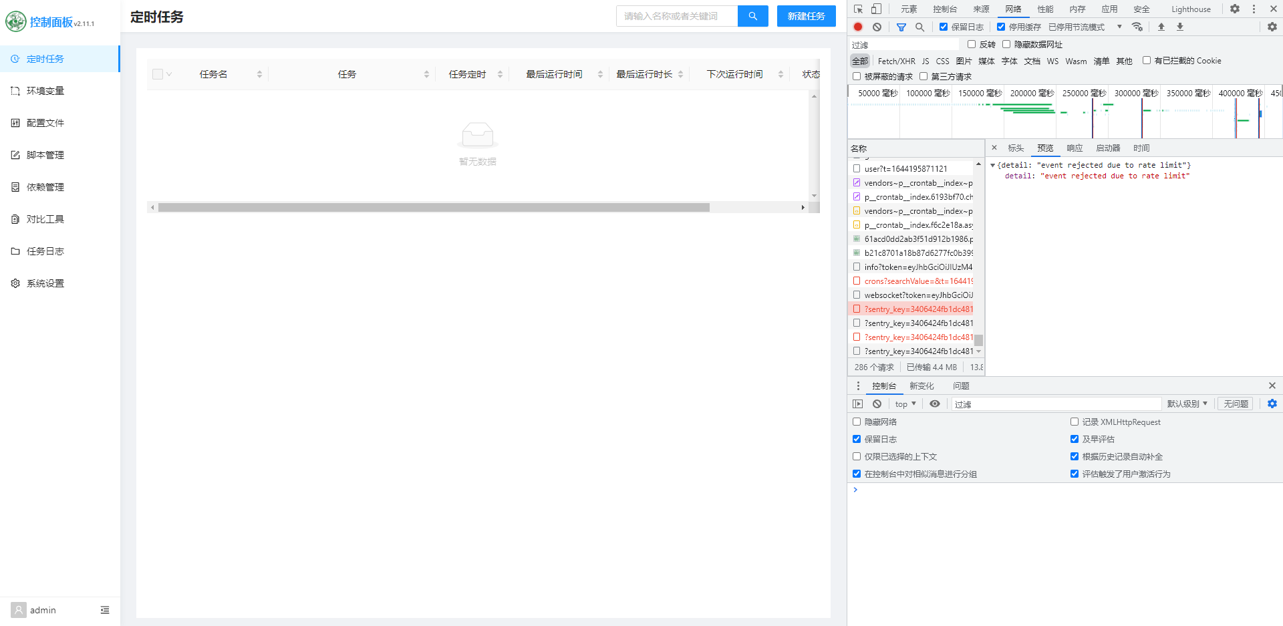Show console sidebar icon
This screenshot has height=626, width=1283.
[x=858, y=404]
